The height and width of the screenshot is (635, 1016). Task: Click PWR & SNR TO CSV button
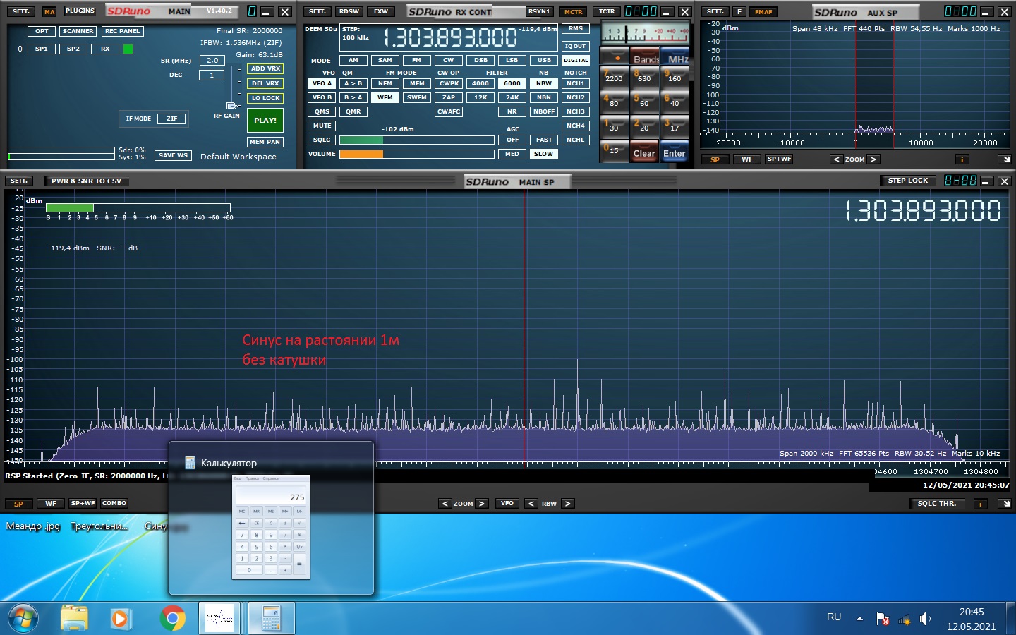(86, 181)
